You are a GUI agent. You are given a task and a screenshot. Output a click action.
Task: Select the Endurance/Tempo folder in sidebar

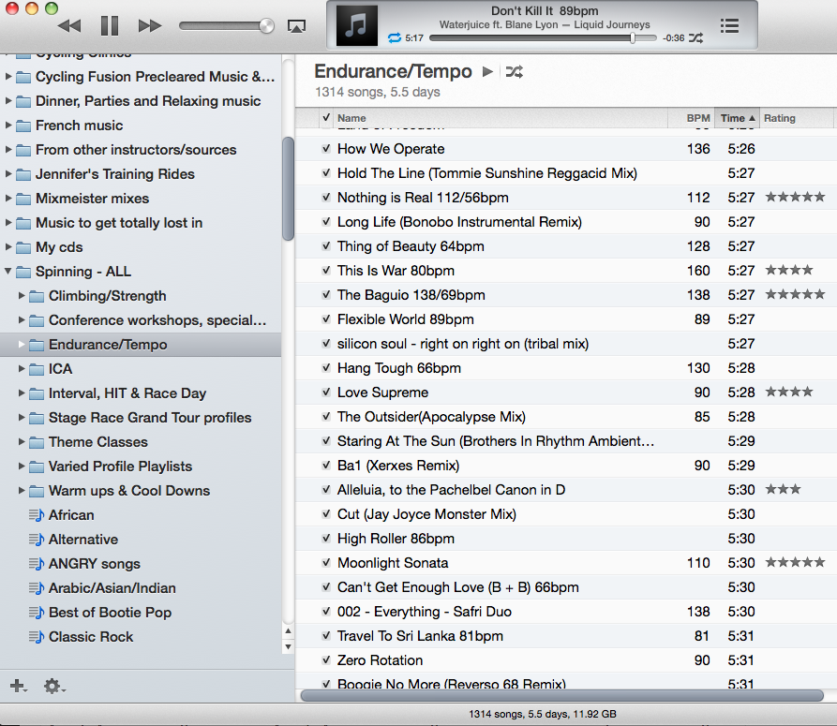[x=141, y=345]
